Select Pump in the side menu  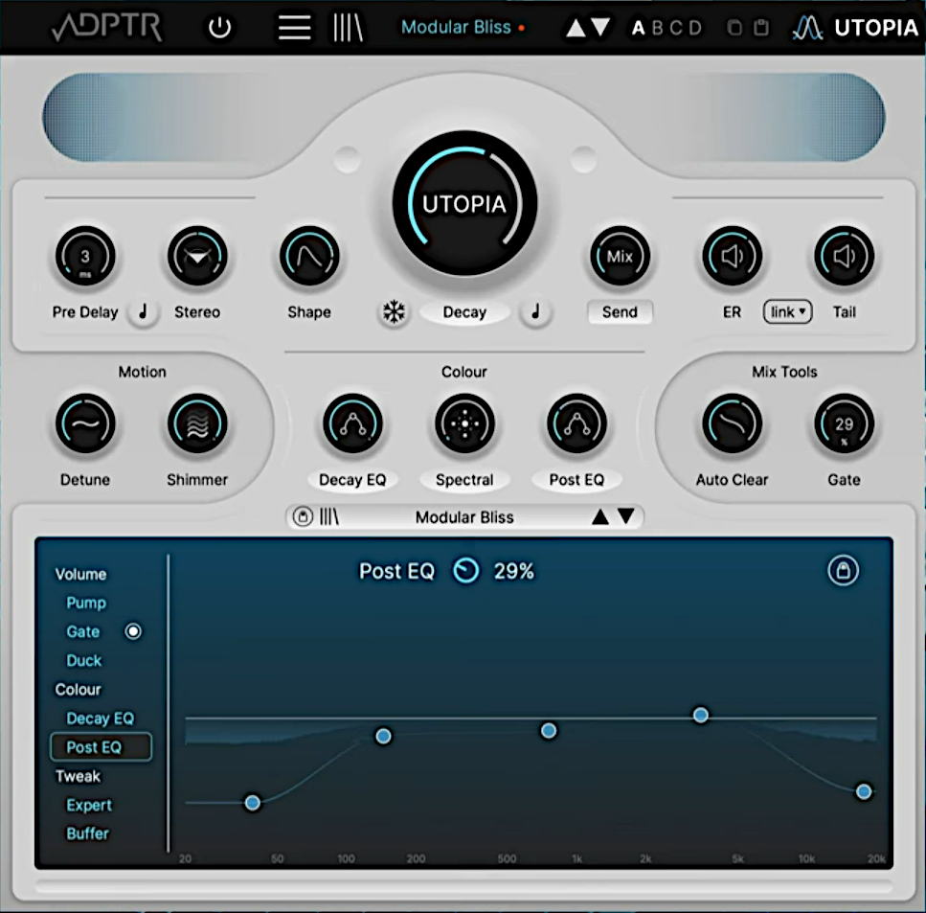point(86,603)
